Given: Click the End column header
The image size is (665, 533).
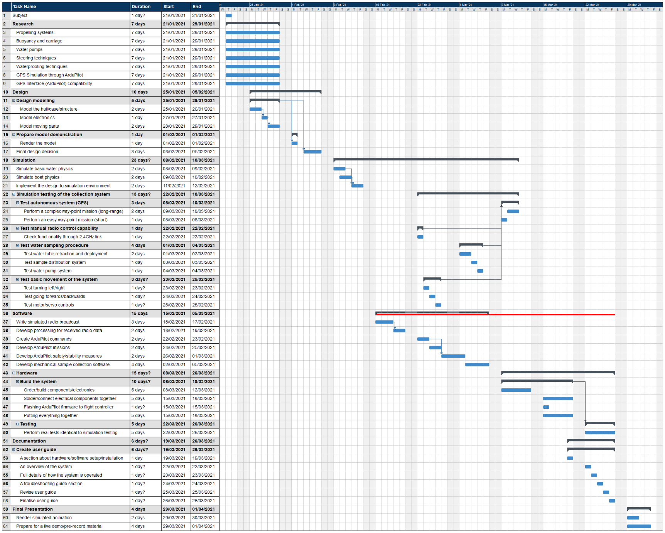Looking at the screenshot, I should coord(205,7).
